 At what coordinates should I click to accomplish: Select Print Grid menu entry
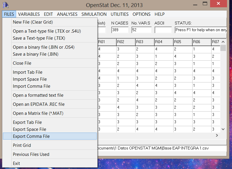(x=50, y=145)
